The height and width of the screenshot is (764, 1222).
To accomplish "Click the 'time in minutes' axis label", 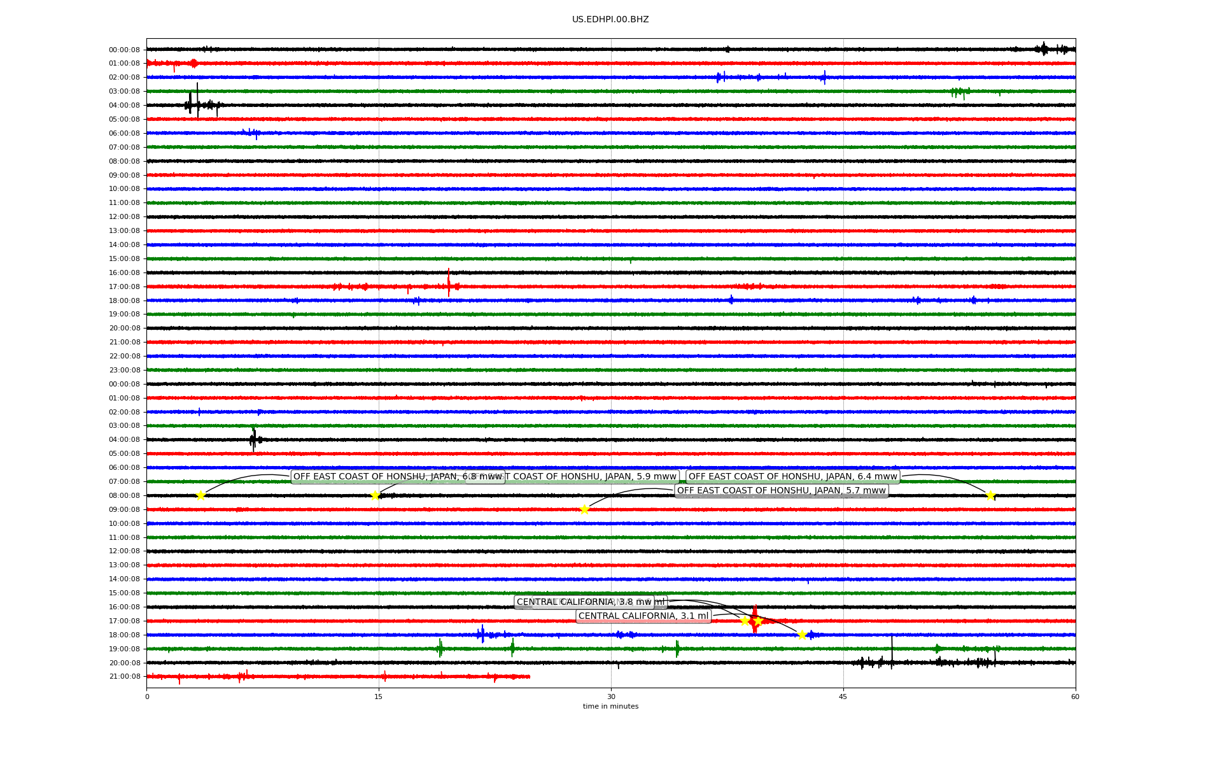I will [x=610, y=706].
